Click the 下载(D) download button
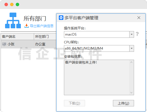 [x=74, y=103]
